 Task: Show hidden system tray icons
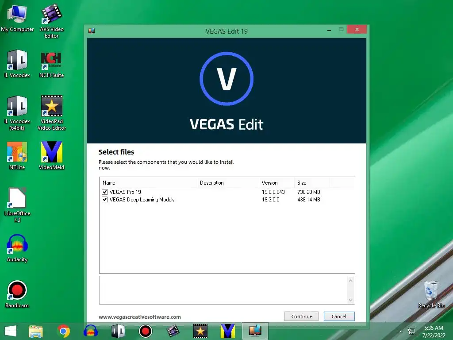(x=400, y=332)
